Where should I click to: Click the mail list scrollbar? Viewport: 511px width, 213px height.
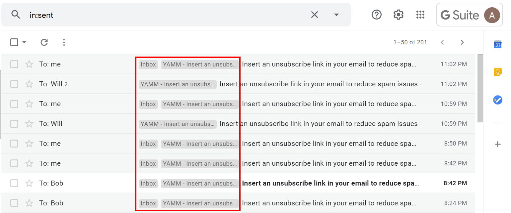(480, 88)
